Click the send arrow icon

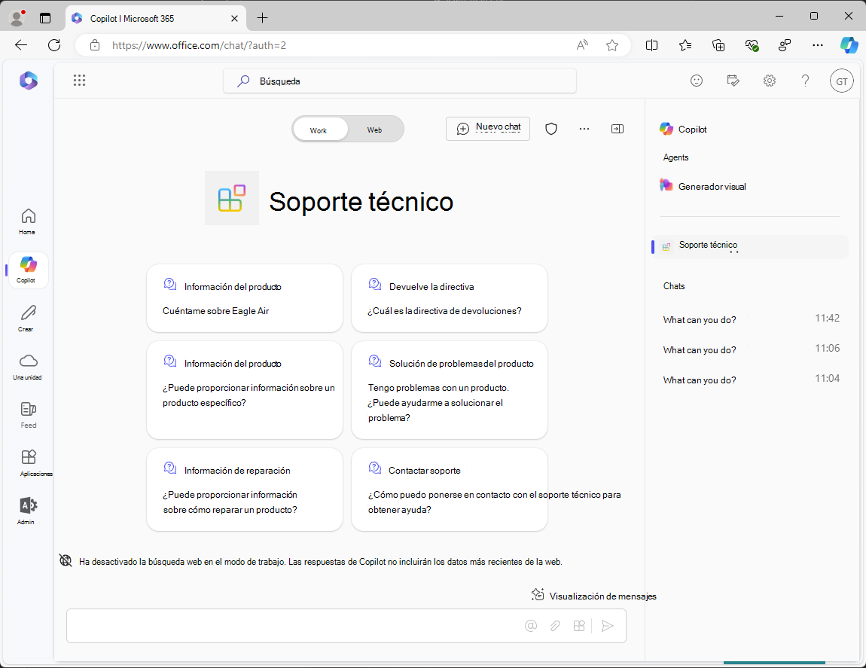[607, 626]
